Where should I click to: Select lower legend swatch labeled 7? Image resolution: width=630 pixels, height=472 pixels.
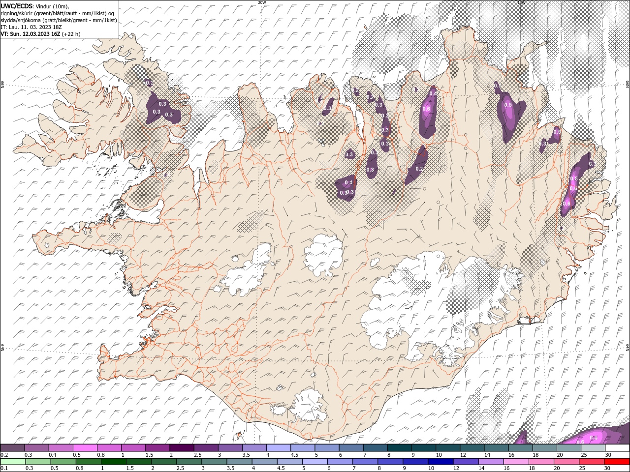[x=364, y=462]
